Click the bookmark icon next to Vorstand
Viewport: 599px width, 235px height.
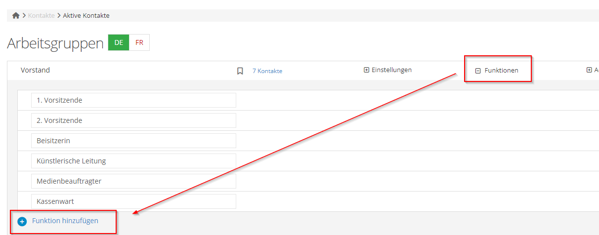[240, 71]
